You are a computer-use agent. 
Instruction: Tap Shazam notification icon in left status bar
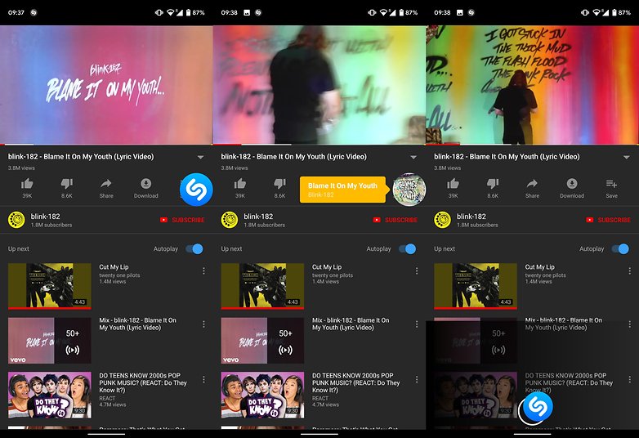34,12
